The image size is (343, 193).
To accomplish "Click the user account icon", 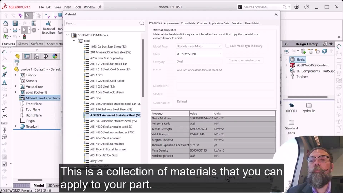I will coord(297,7).
